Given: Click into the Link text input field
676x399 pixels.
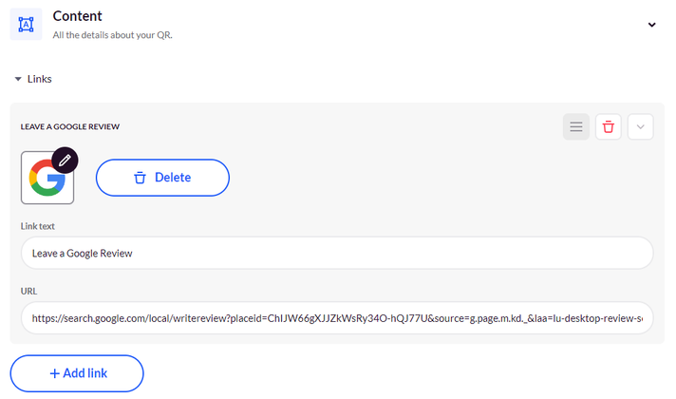Looking at the screenshot, I should 337,254.
